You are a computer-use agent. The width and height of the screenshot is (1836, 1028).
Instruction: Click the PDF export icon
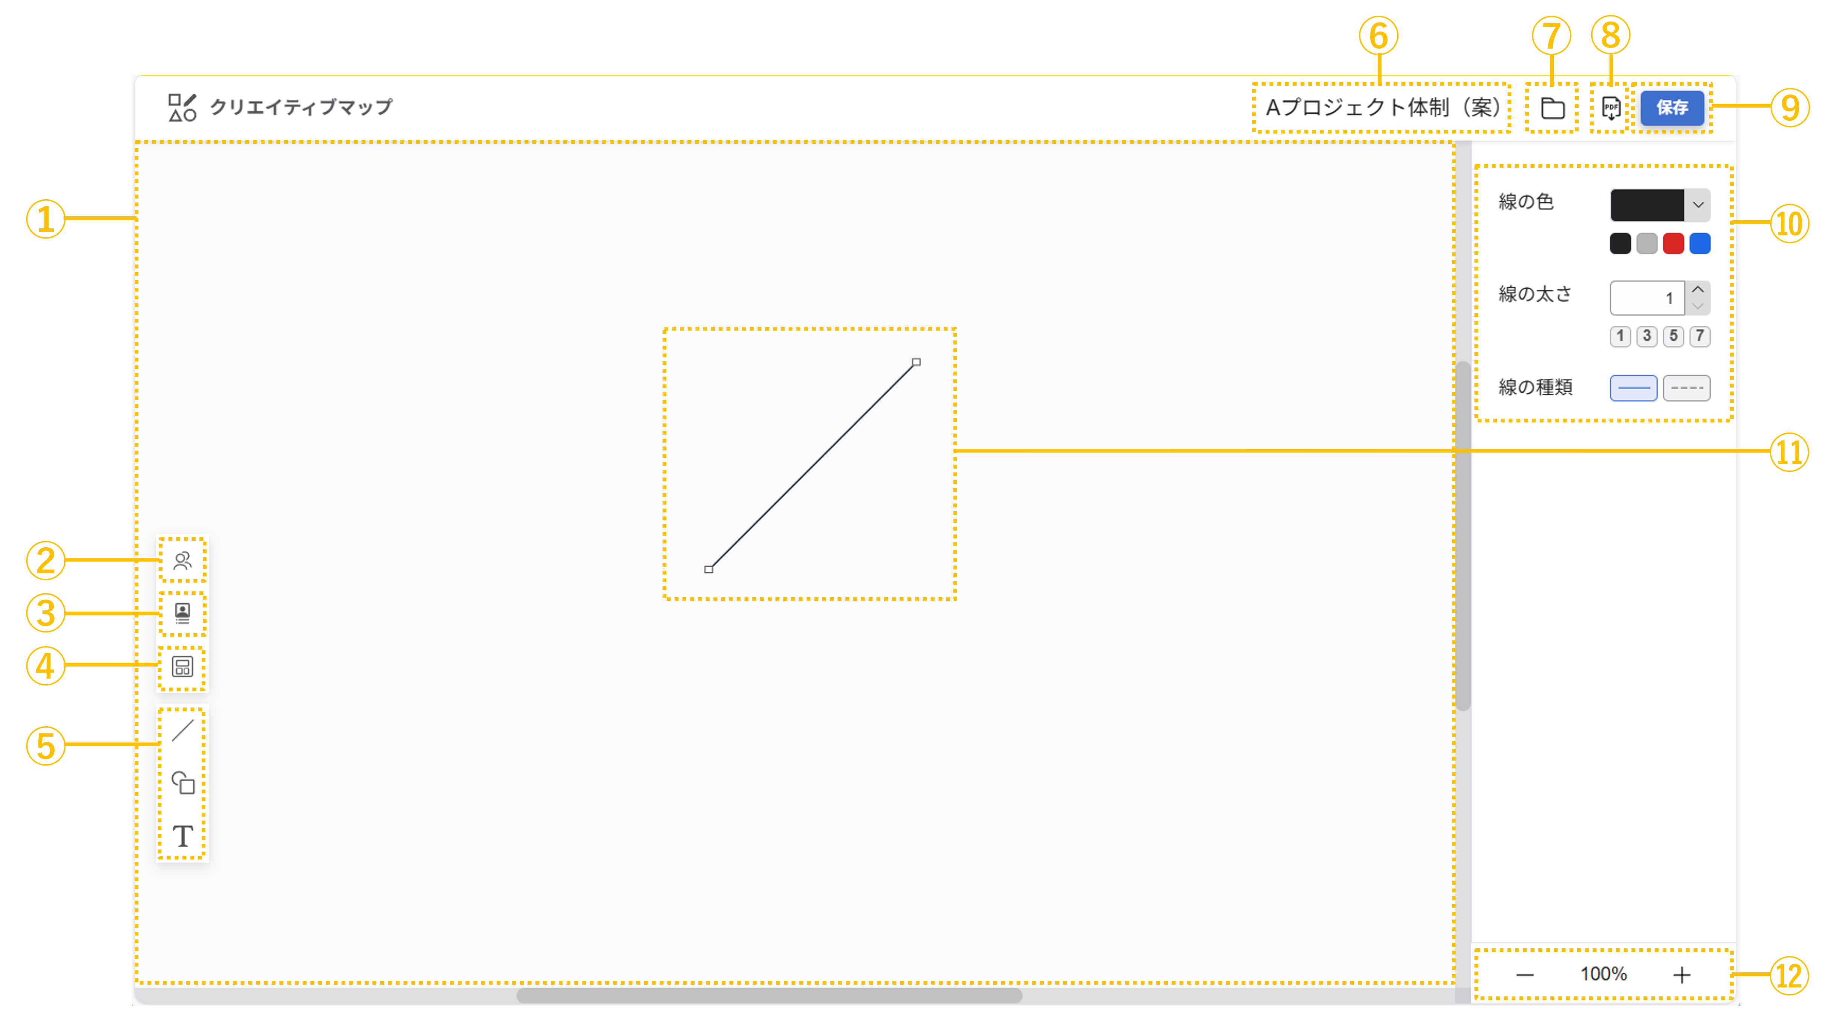pyautogui.click(x=1611, y=108)
